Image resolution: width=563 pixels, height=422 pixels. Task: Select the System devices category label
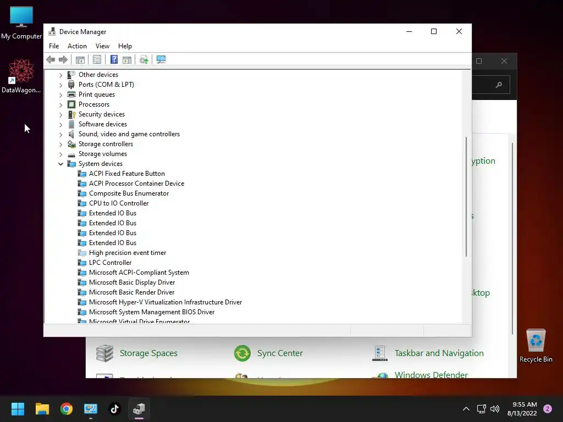[x=101, y=164]
